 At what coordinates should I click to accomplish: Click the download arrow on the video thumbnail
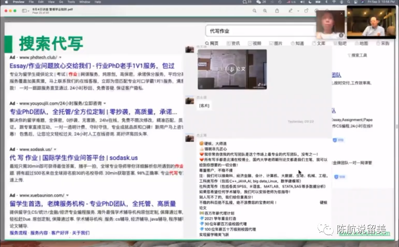(x=232, y=69)
